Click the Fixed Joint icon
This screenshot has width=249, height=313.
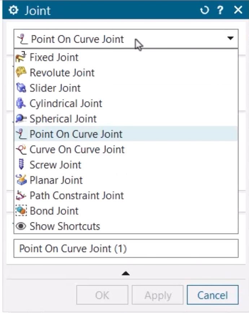pyautogui.click(x=22, y=57)
